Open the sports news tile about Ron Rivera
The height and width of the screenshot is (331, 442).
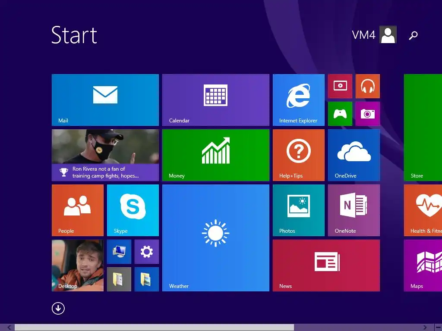click(x=105, y=155)
